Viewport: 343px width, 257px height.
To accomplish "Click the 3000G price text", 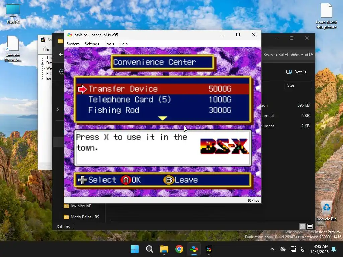I will point(220,110).
